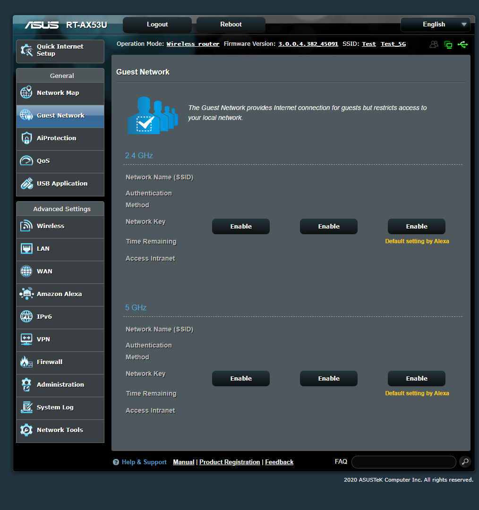Viewport: 479px width, 510px height.
Task: Click the 5 GHz Default setting by Alexa text
Action: (x=417, y=393)
